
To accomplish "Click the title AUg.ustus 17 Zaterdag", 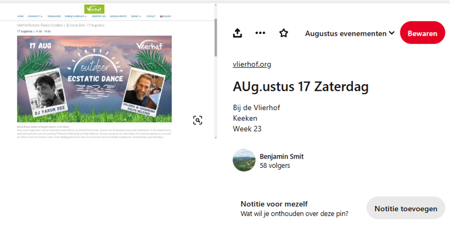I will tap(301, 87).
